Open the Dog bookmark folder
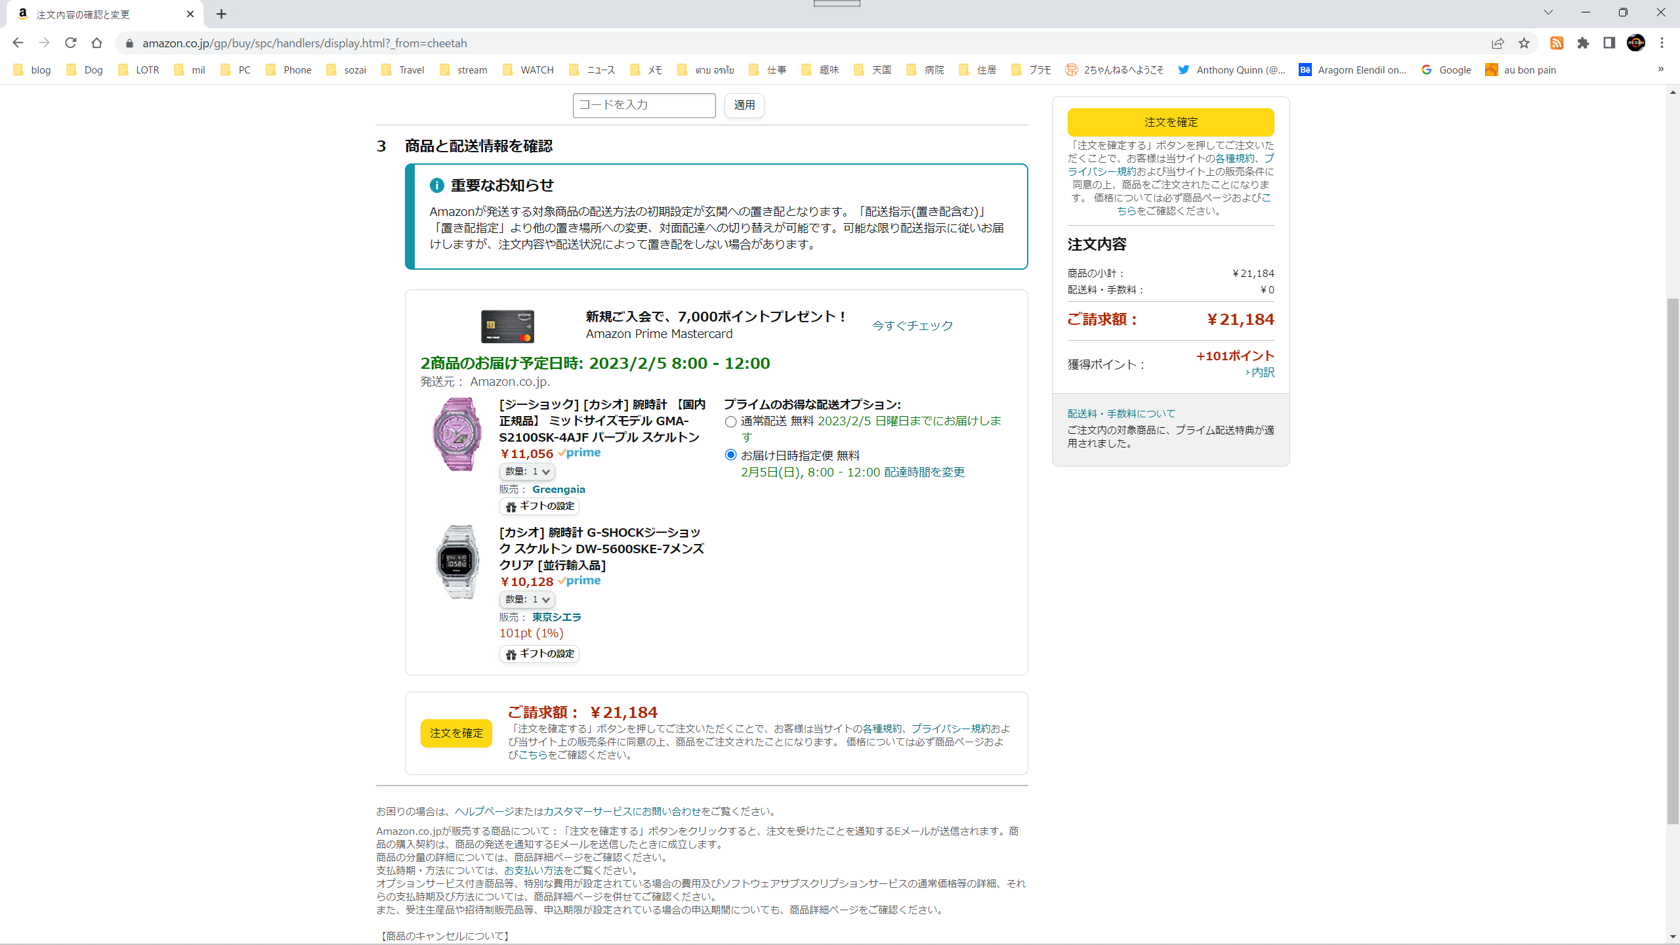Image resolution: width=1680 pixels, height=945 pixels. 85,70
